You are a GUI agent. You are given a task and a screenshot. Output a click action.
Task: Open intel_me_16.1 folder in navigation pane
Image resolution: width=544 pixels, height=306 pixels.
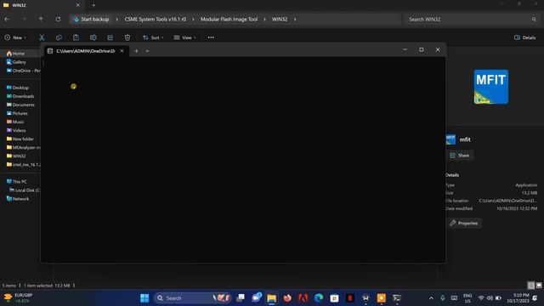click(x=23, y=164)
